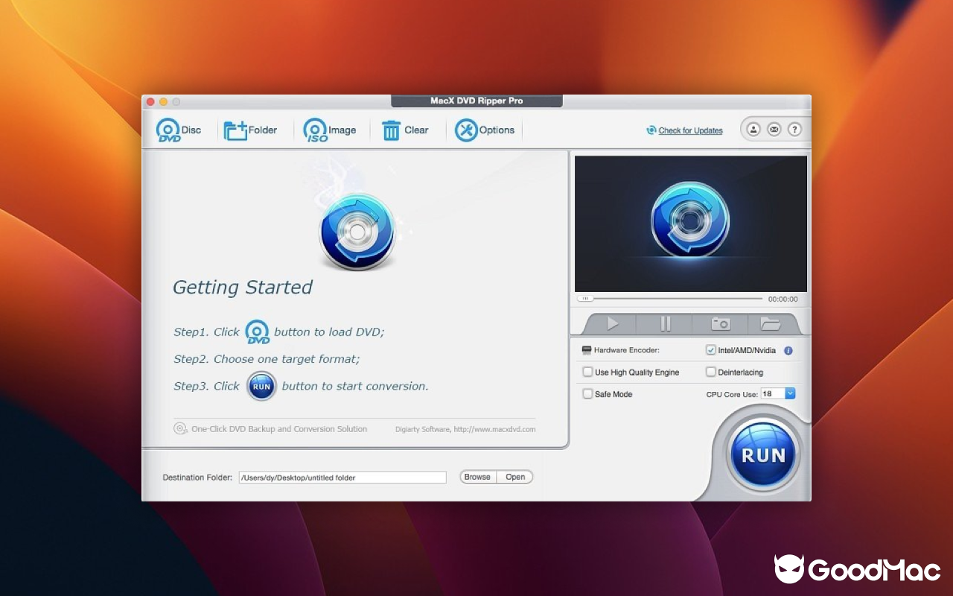The width and height of the screenshot is (953, 596).
Task: Click the register account icon
Action: pyautogui.click(x=753, y=128)
